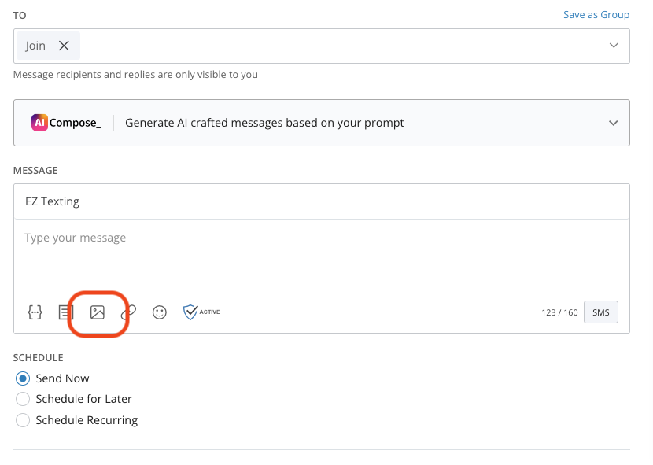Click the circled image attachment icon
The image size is (653, 465).
click(x=98, y=312)
